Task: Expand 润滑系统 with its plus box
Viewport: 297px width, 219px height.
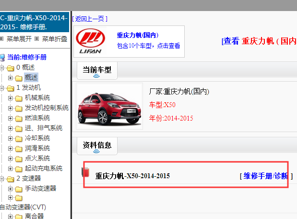Action: click(11, 148)
